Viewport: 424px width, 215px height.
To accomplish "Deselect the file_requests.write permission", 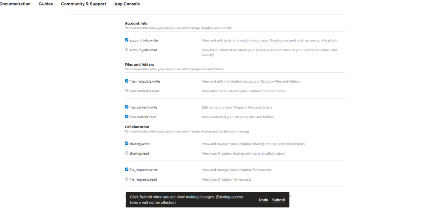I will coord(127,170).
